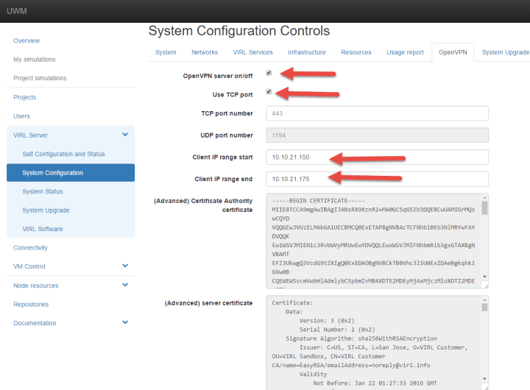
Task: Click the Client IP range end field
Action: [x=377, y=179]
